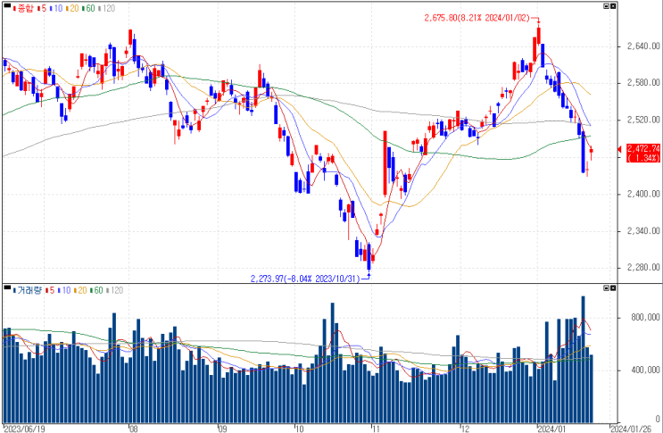Click the 10 month label on time axis
663x433 pixels.
pos(299,429)
